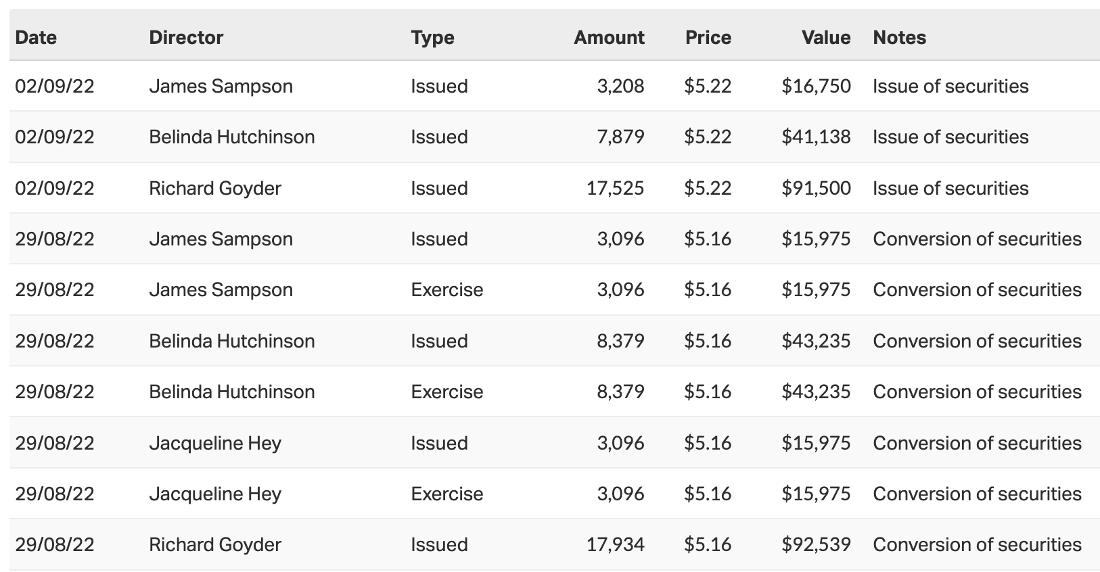1100x572 pixels.
Task: Sort by the Director column header
Action: point(186,37)
